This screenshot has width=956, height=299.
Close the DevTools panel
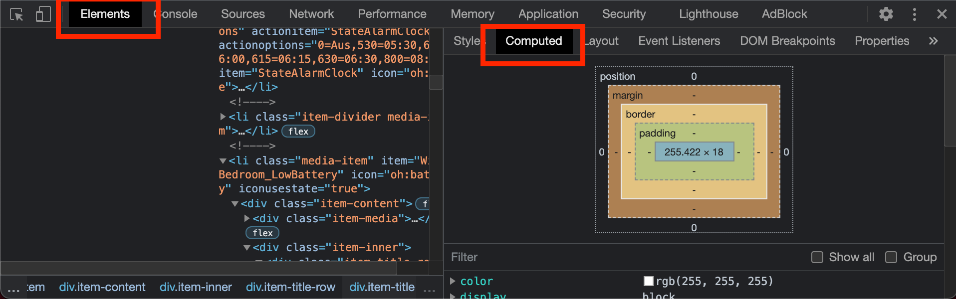[x=942, y=14]
